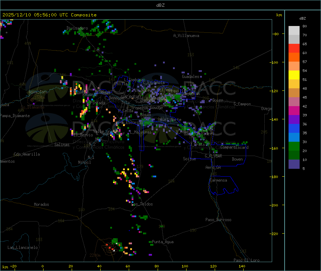Click the '-80' tick on the right axis
The height and width of the screenshot is (271, 321).
[276, 34]
